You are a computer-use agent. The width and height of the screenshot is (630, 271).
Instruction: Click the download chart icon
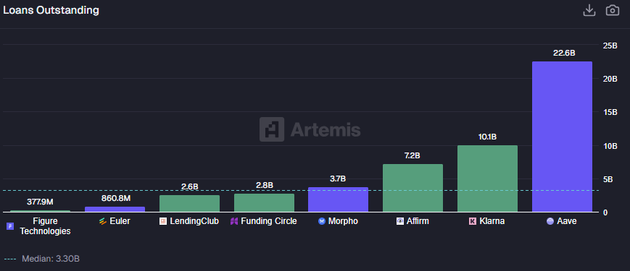click(x=589, y=10)
